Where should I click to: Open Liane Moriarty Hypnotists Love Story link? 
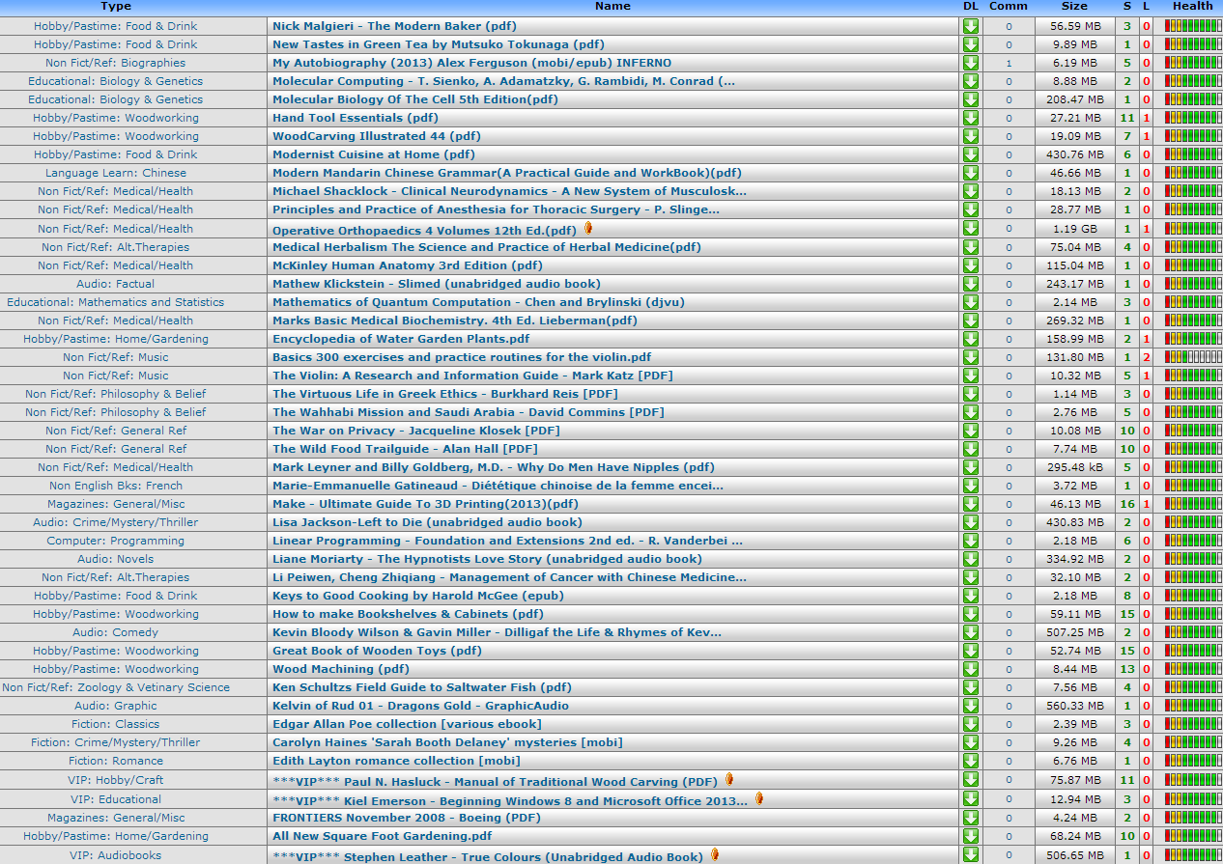[x=487, y=559]
